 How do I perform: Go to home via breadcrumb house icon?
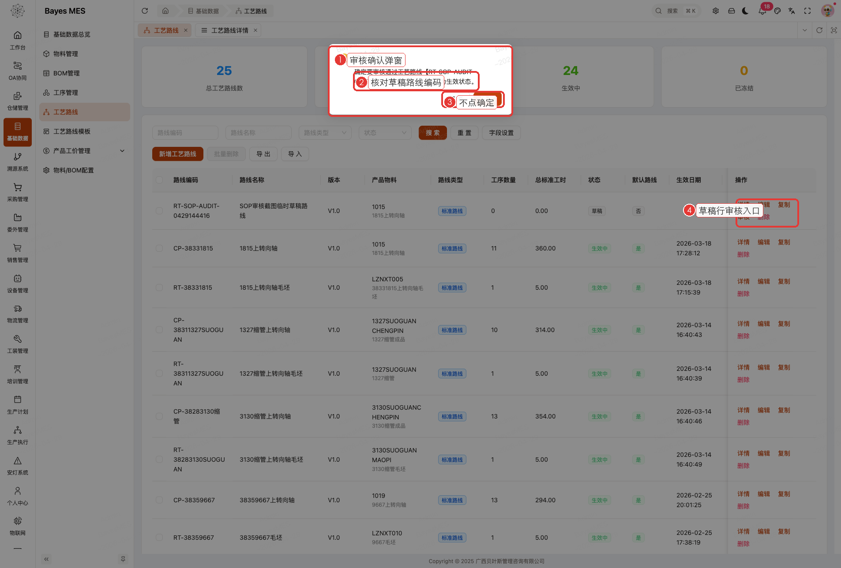pyautogui.click(x=165, y=11)
